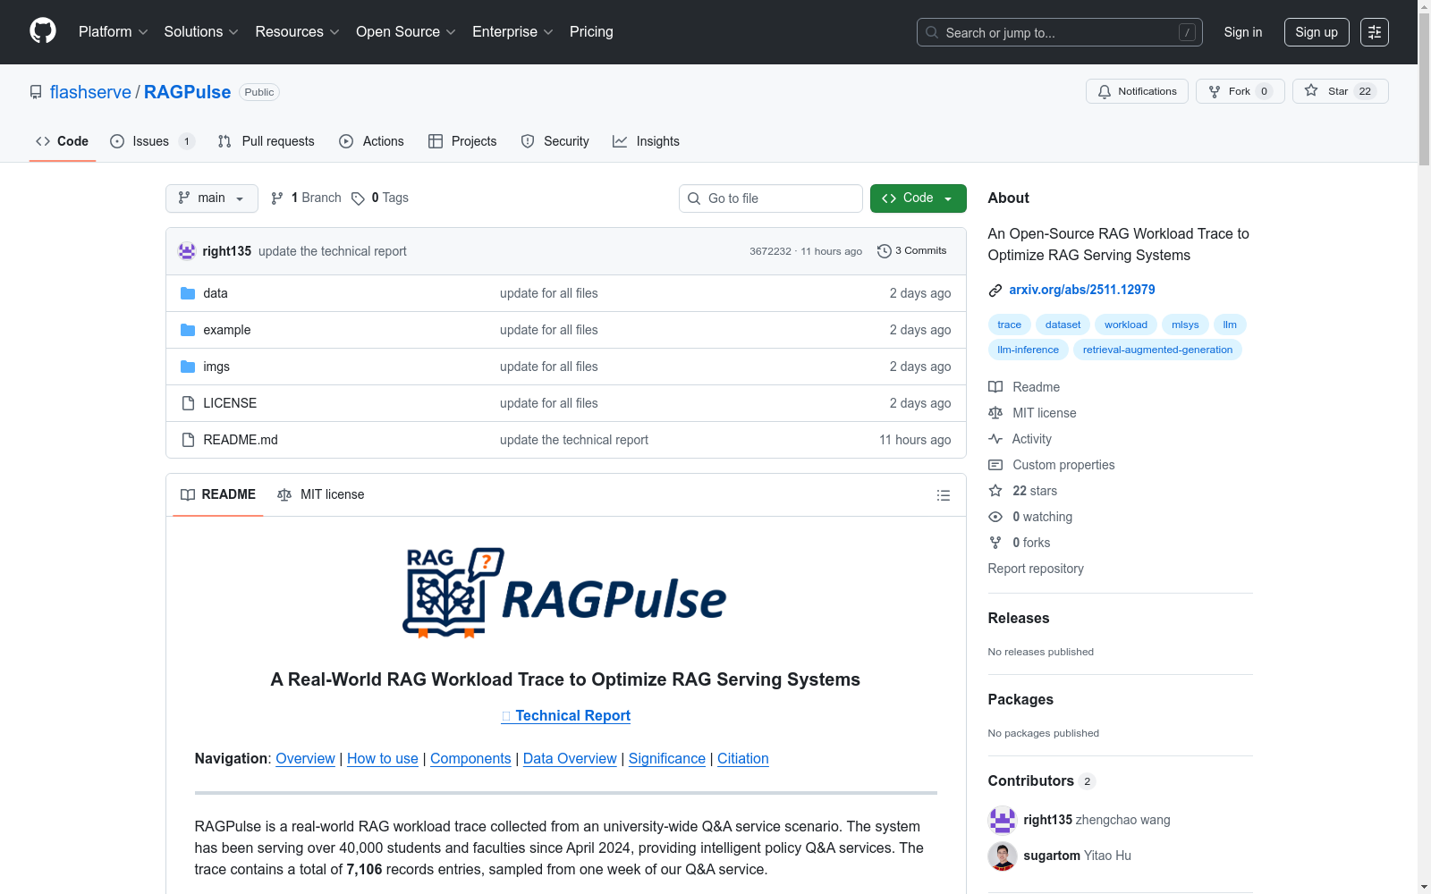Open the example folder

pyautogui.click(x=227, y=330)
